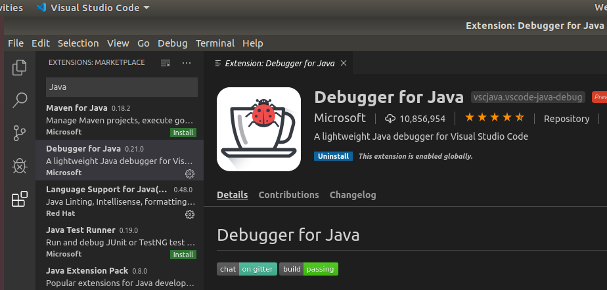Viewport: 607px width, 290px height.
Task: Open the Debug view bug icon
Action: 19,166
